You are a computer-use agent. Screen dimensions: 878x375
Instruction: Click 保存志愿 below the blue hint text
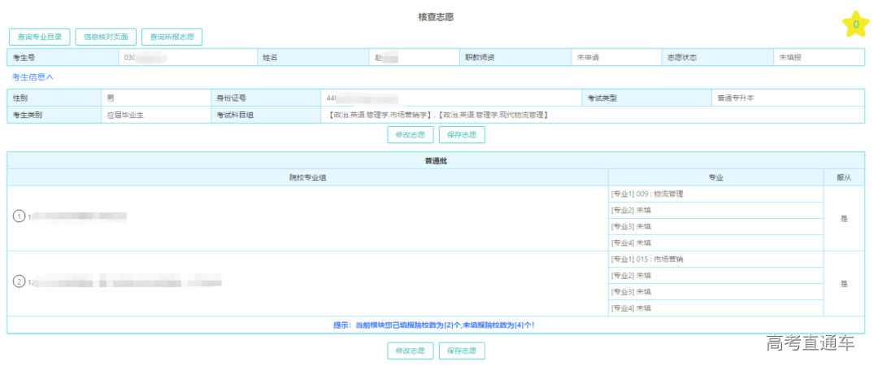pyautogui.click(x=462, y=351)
